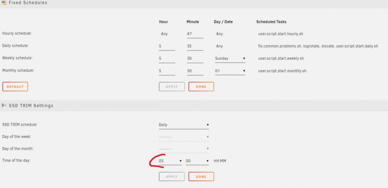Click APPLY under Fixed Schedules
The height and width of the screenshot is (188, 388).
click(x=172, y=86)
